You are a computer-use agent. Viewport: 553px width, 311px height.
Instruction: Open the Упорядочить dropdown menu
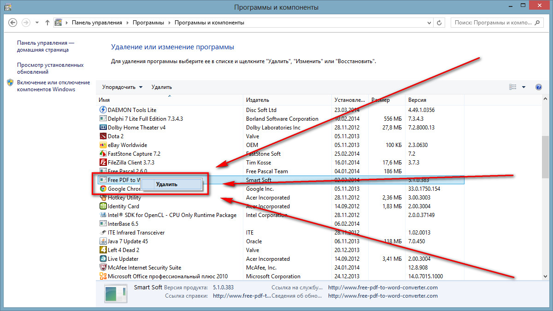pyautogui.click(x=123, y=87)
